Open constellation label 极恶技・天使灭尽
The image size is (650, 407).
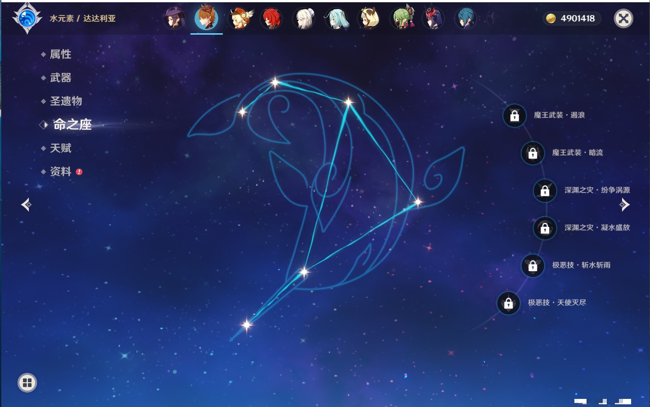[557, 302]
